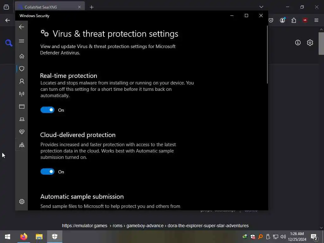Open Device security laptop icon
The height and width of the screenshot is (243, 324).
pos(22,119)
